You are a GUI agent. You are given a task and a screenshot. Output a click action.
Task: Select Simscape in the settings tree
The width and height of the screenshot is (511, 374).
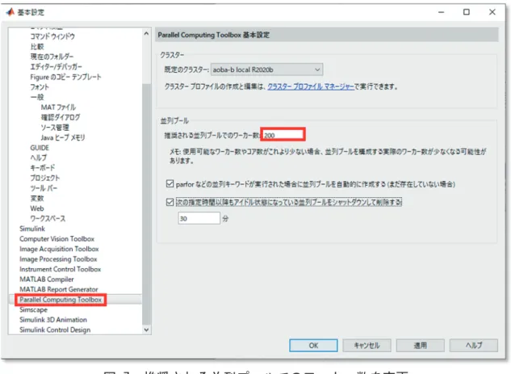coord(33,309)
